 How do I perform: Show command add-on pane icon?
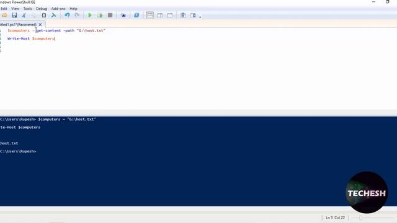click(193, 15)
